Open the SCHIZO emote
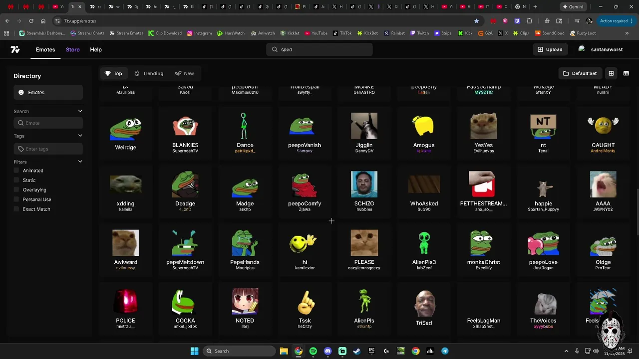The width and height of the screenshot is (639, 359). (x=364, y=192)
